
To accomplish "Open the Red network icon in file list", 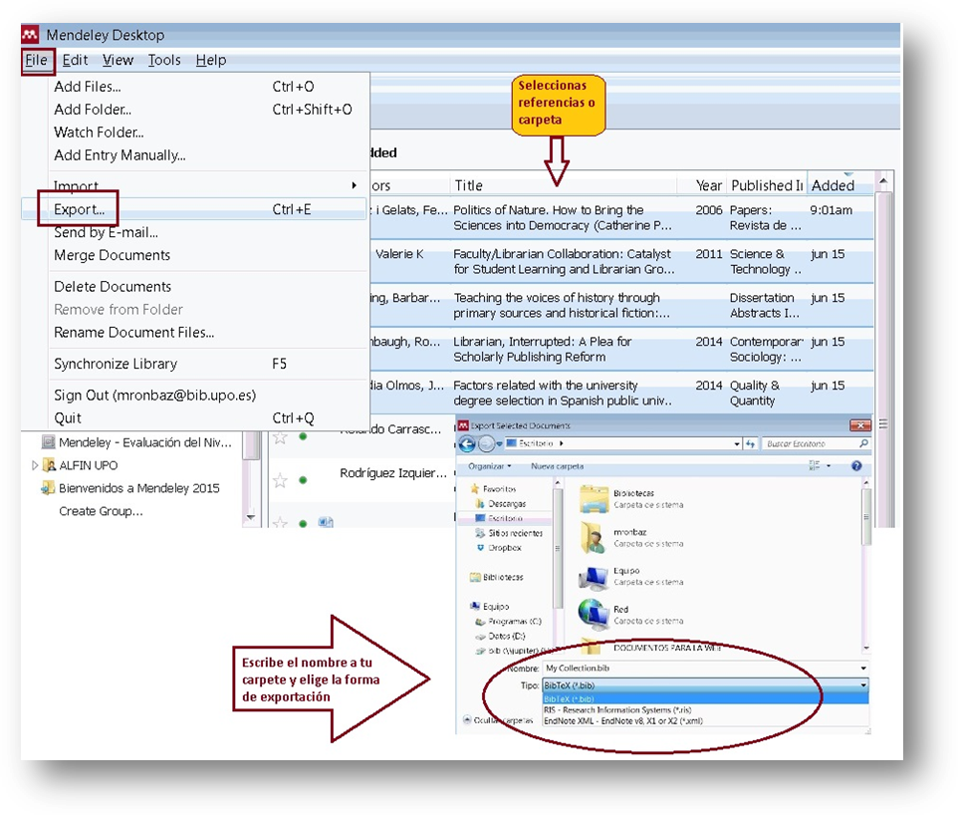I will click(594, 614).
